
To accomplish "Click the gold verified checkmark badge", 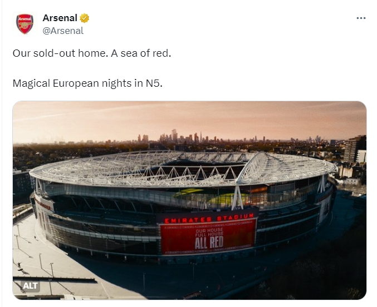I will coord(85,18).
